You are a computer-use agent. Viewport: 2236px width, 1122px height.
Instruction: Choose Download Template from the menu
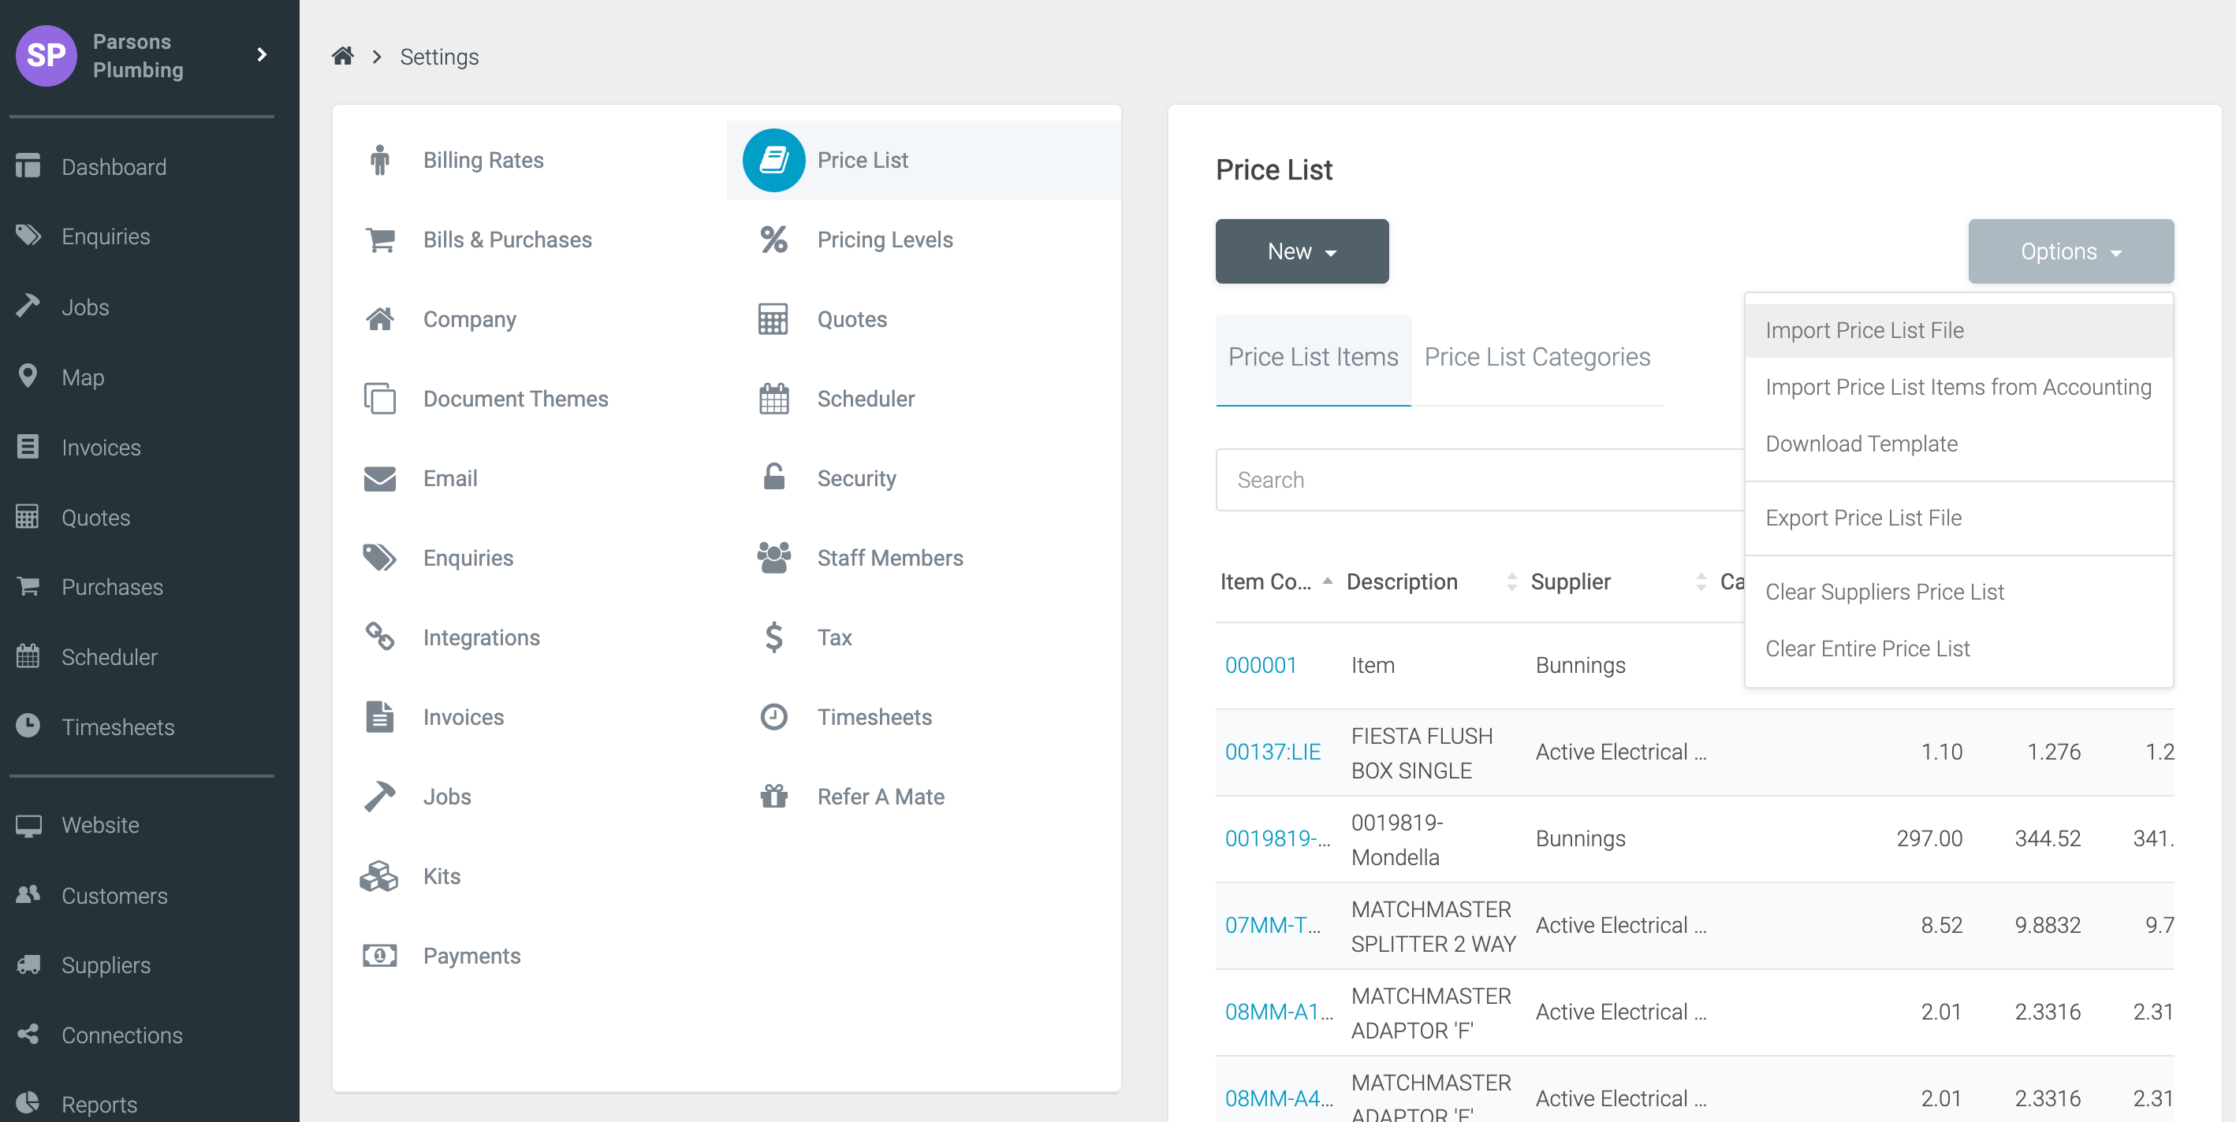click(x=1861, y=443)
